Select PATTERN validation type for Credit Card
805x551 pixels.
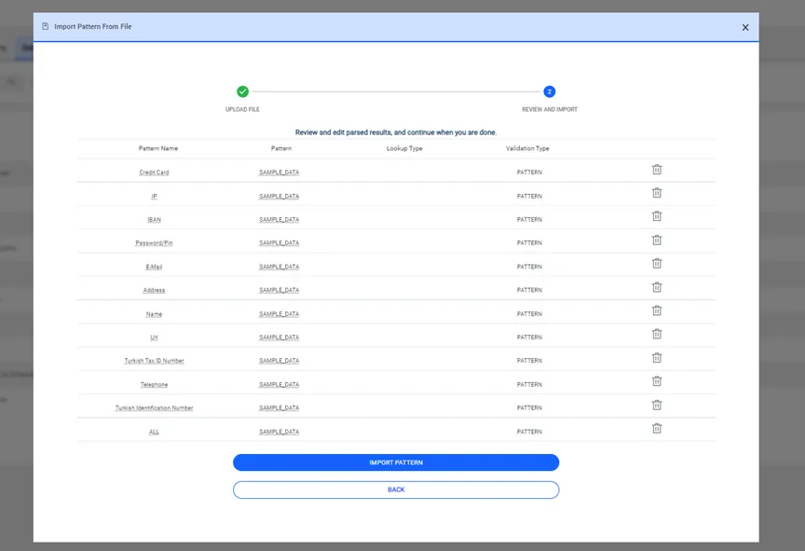[x=529, y=172]
